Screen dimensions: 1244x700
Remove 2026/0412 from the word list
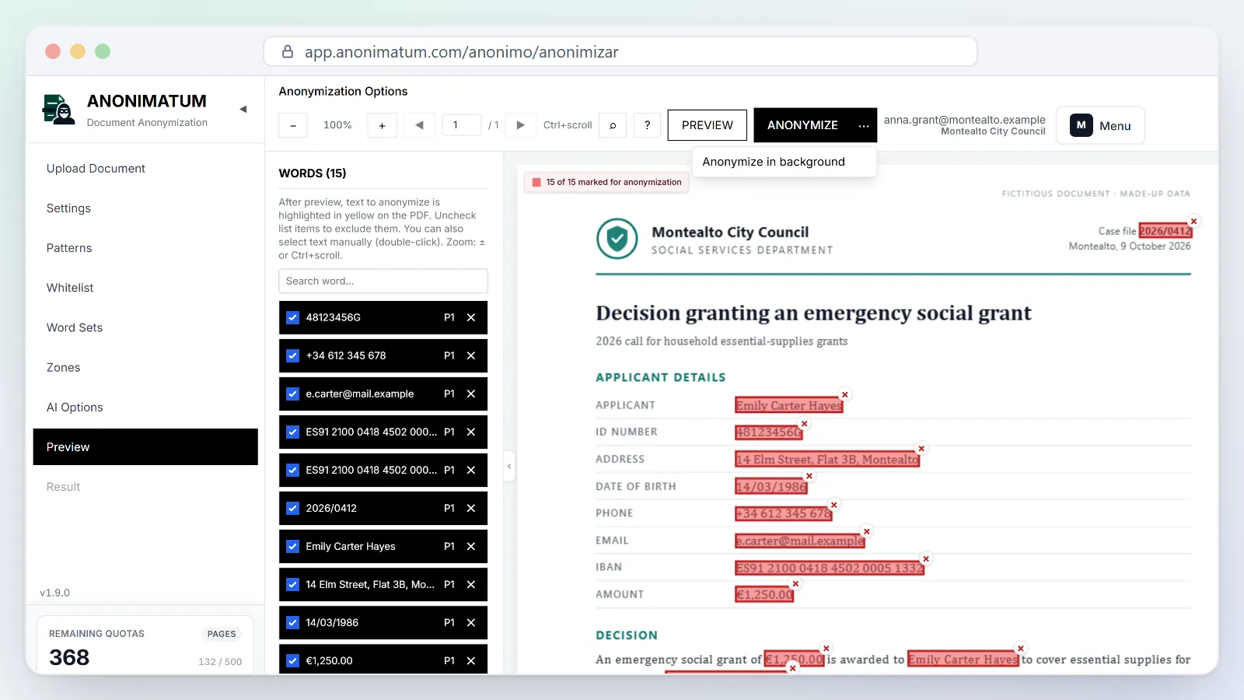click(471, 508)
